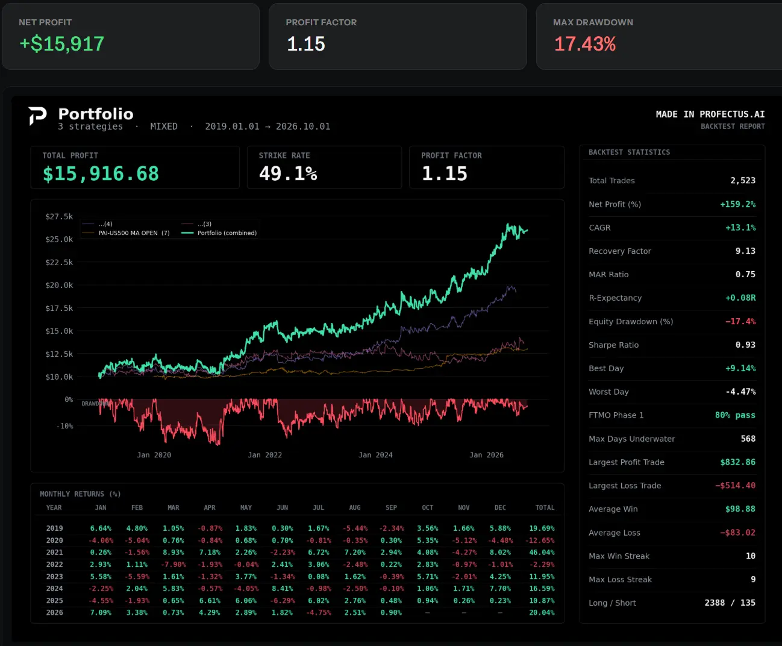
Task: Click the +$15,917 net profit value
Action: point(61,44)
